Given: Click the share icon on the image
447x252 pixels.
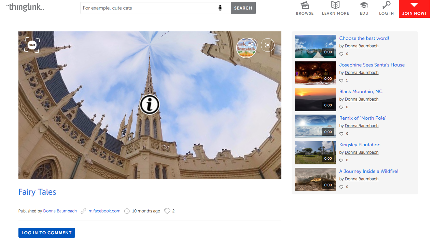Looking at the screenshot, I should tap(251, 45).
